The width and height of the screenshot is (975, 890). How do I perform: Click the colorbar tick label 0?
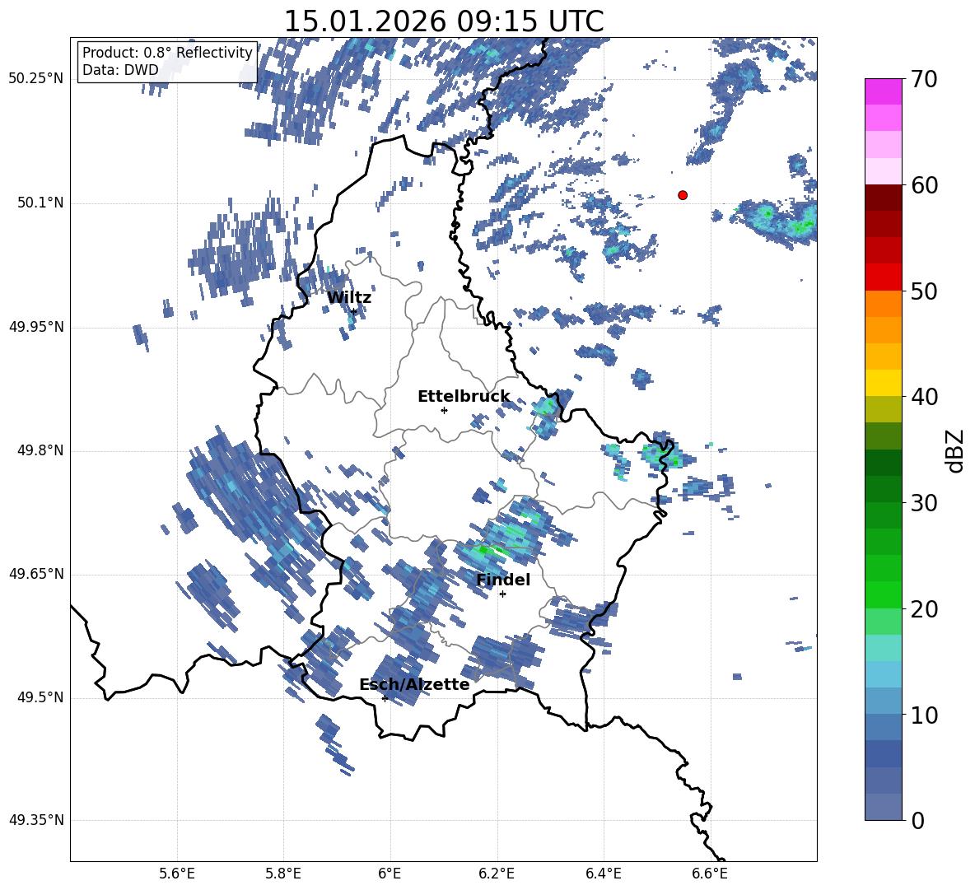[917, 820]
